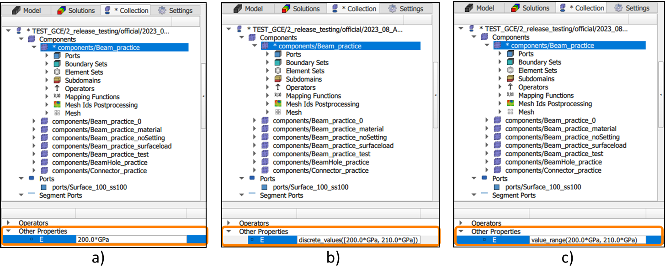Viewport: 665px width, 278px height.
Task: Switch to the Settings tab in panel a
Action: click(x=176, y=10)
